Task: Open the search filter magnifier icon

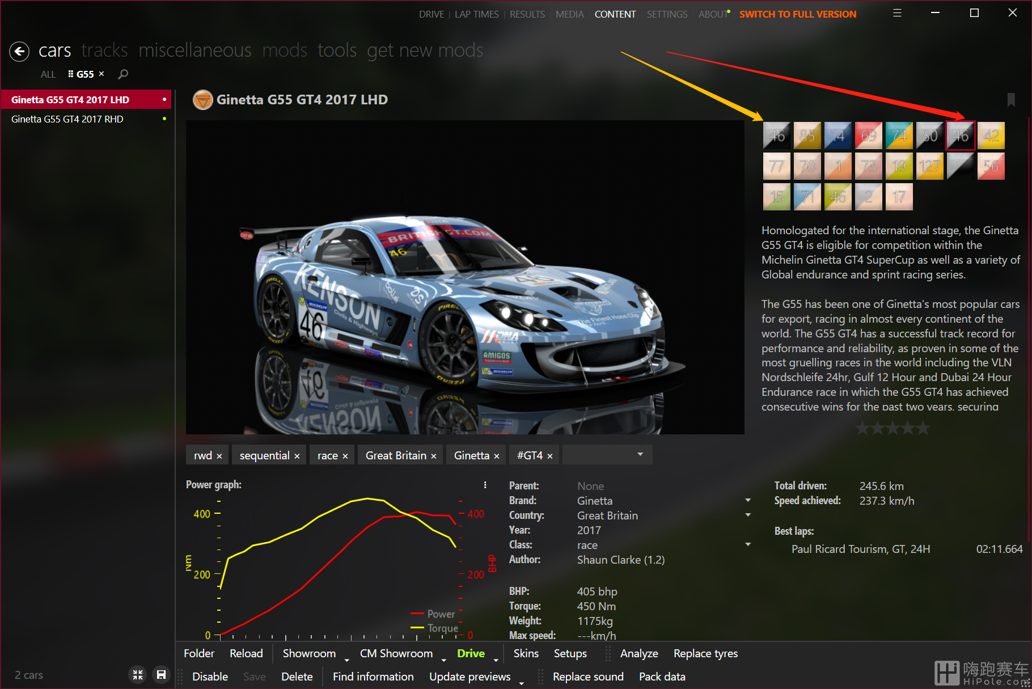Action: [123, 74]
